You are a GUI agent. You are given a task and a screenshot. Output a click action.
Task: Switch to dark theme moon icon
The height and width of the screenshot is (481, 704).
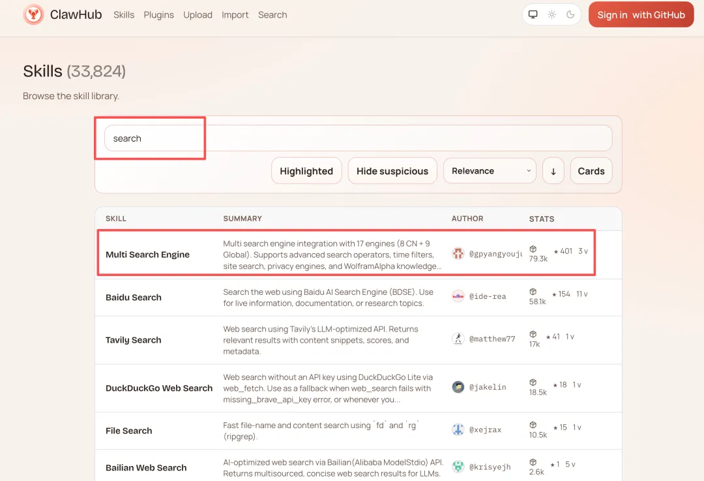pos(570,14)
